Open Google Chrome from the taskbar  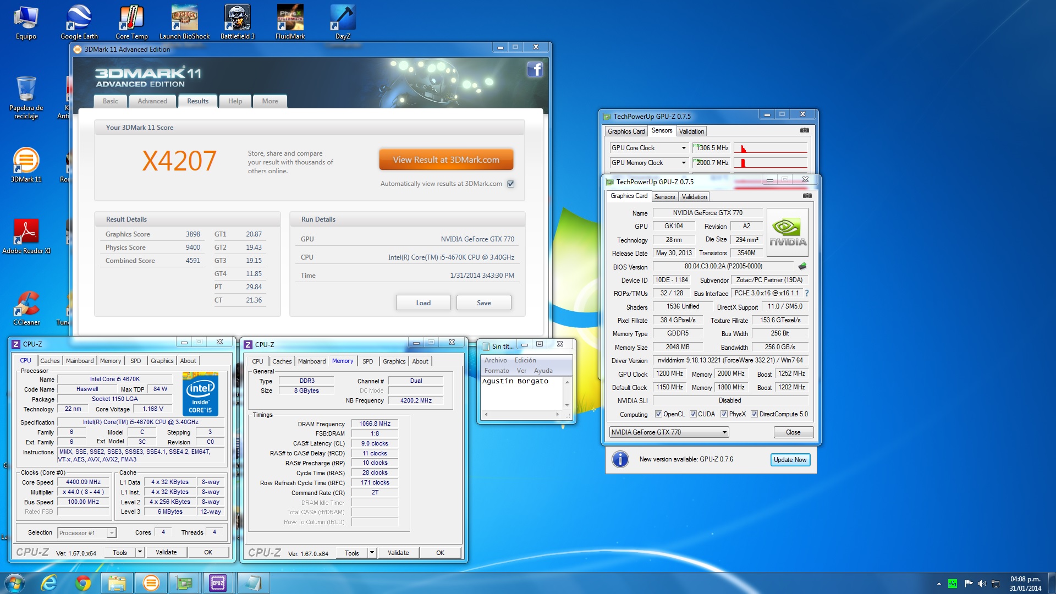[83, 583]
